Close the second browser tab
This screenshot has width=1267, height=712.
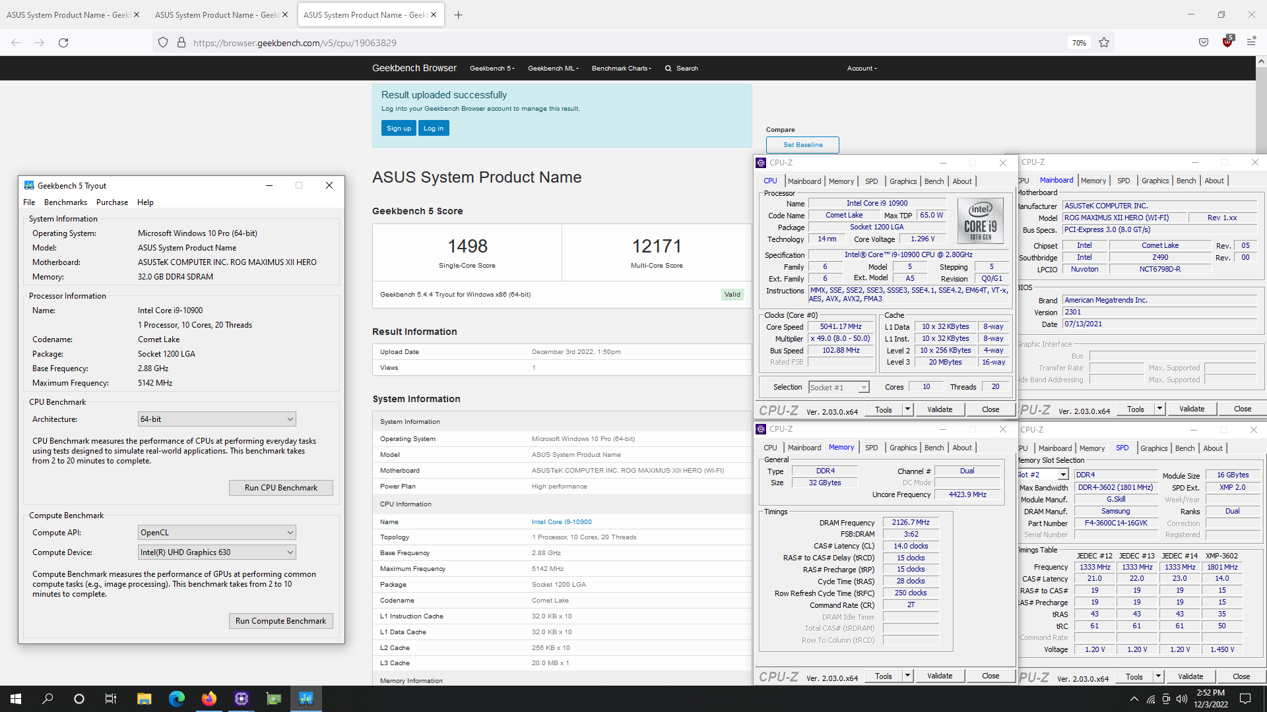[285, 15]
